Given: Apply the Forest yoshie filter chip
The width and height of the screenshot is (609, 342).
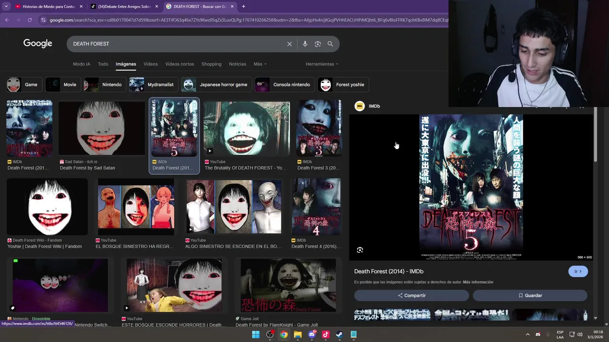Looking at the screenshot, I should 343,85.
